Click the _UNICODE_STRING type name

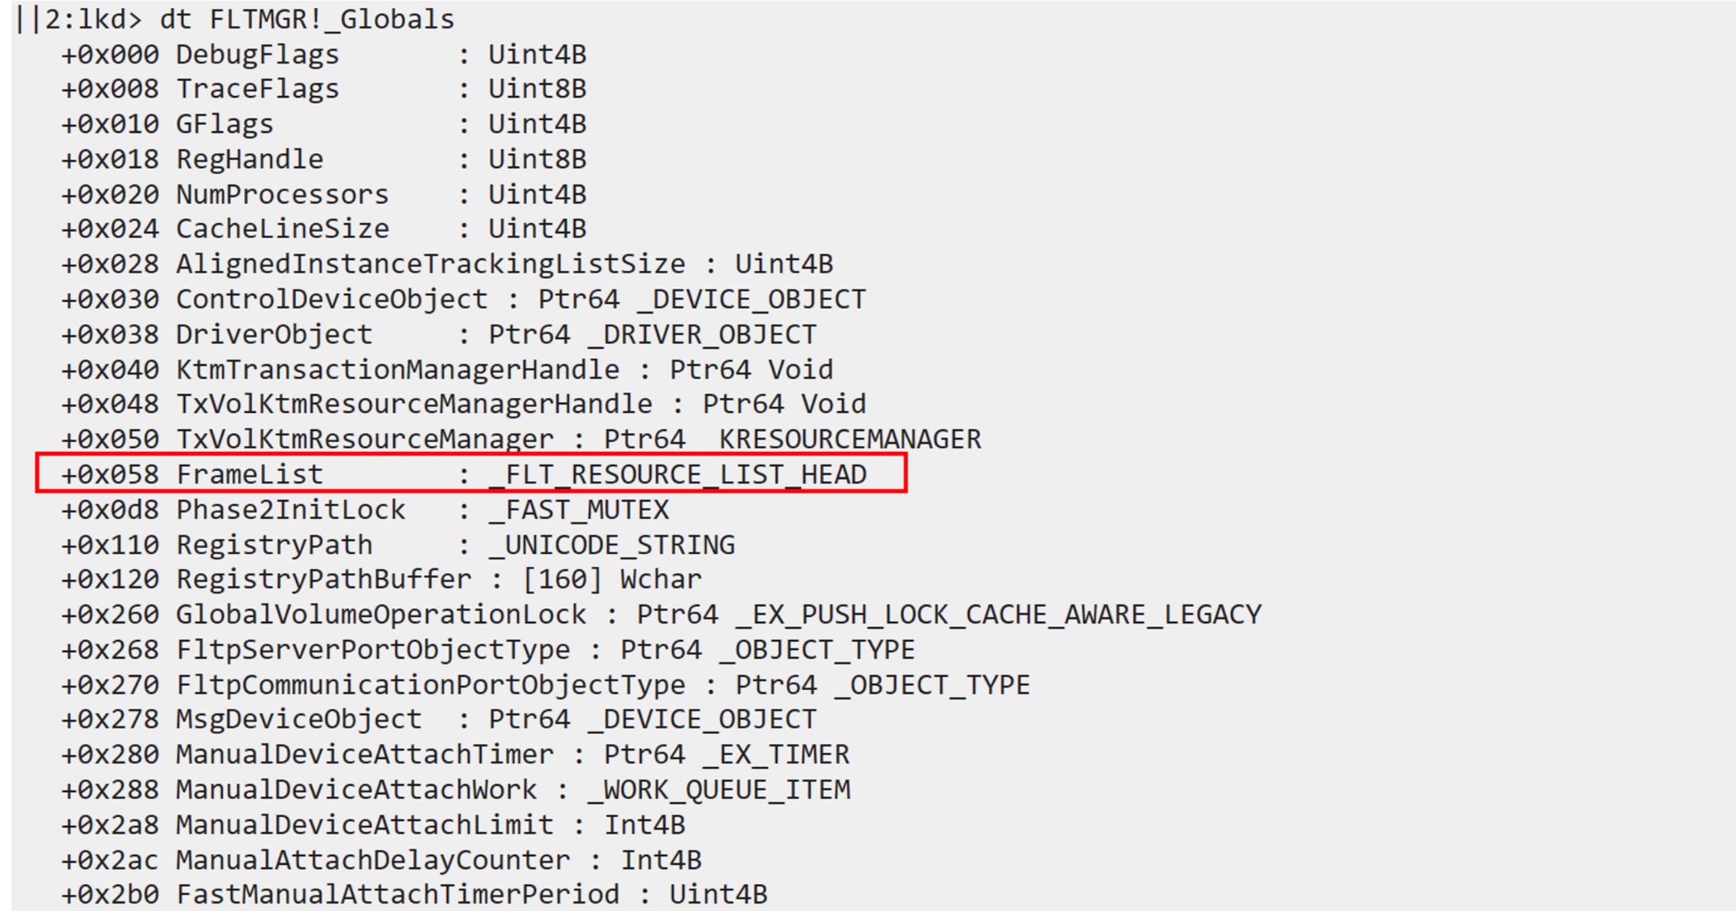point(612,545)
